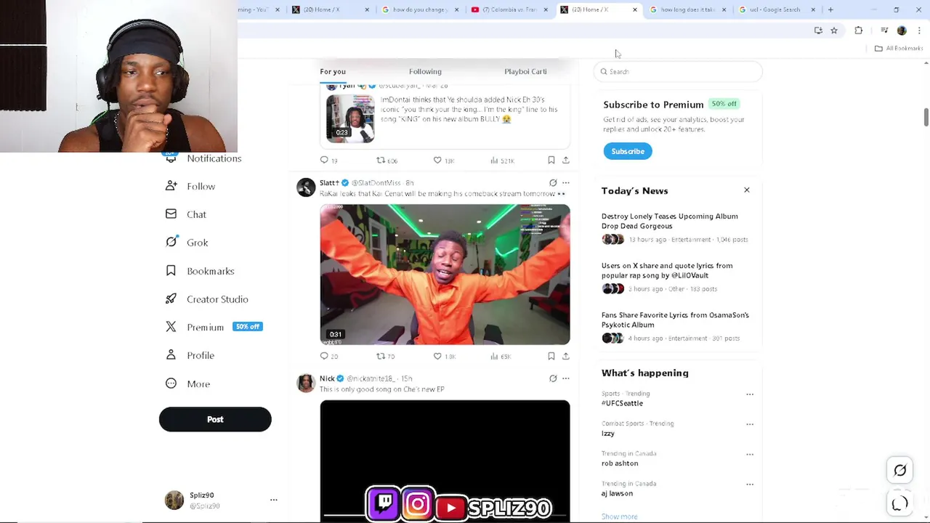Open the All Bookmarks folder

point(898,48)
